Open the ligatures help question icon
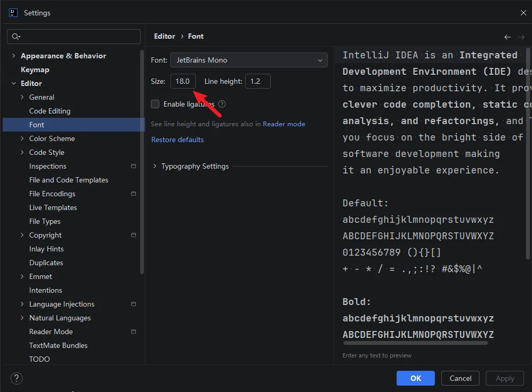 [x=222, y=104]
